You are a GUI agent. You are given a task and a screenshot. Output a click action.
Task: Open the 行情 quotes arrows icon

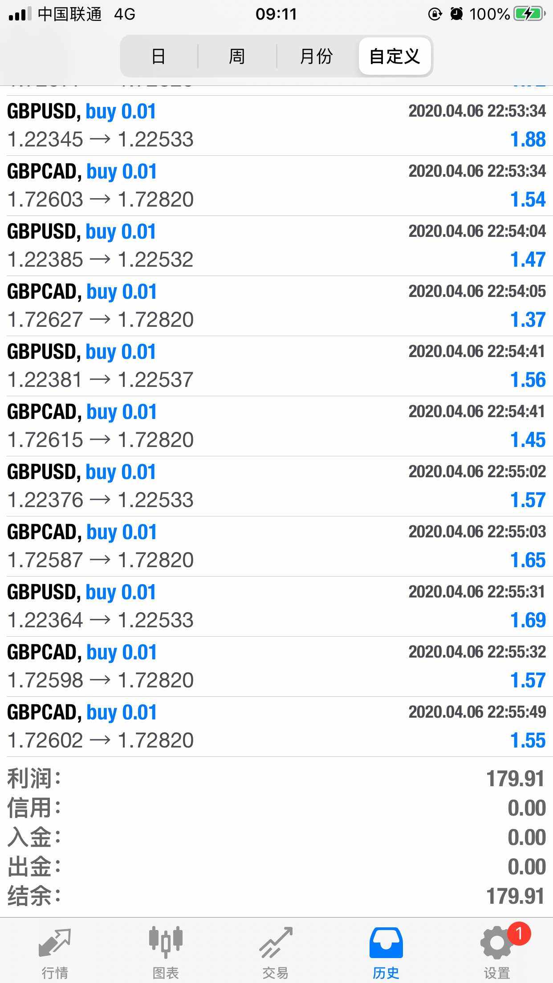55,943
